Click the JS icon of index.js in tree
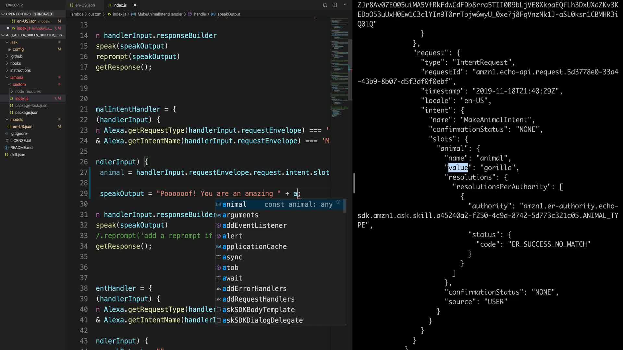This screenshot has width=623, height=350. [x=11, y=99]
